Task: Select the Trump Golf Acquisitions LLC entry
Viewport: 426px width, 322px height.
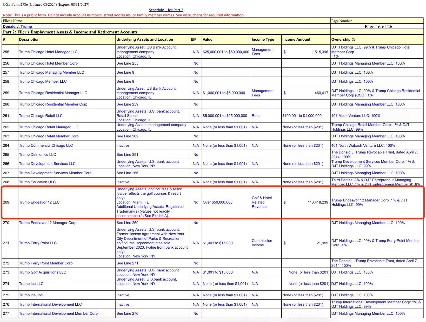Action: pyautogui.click(x=42, y=272)
